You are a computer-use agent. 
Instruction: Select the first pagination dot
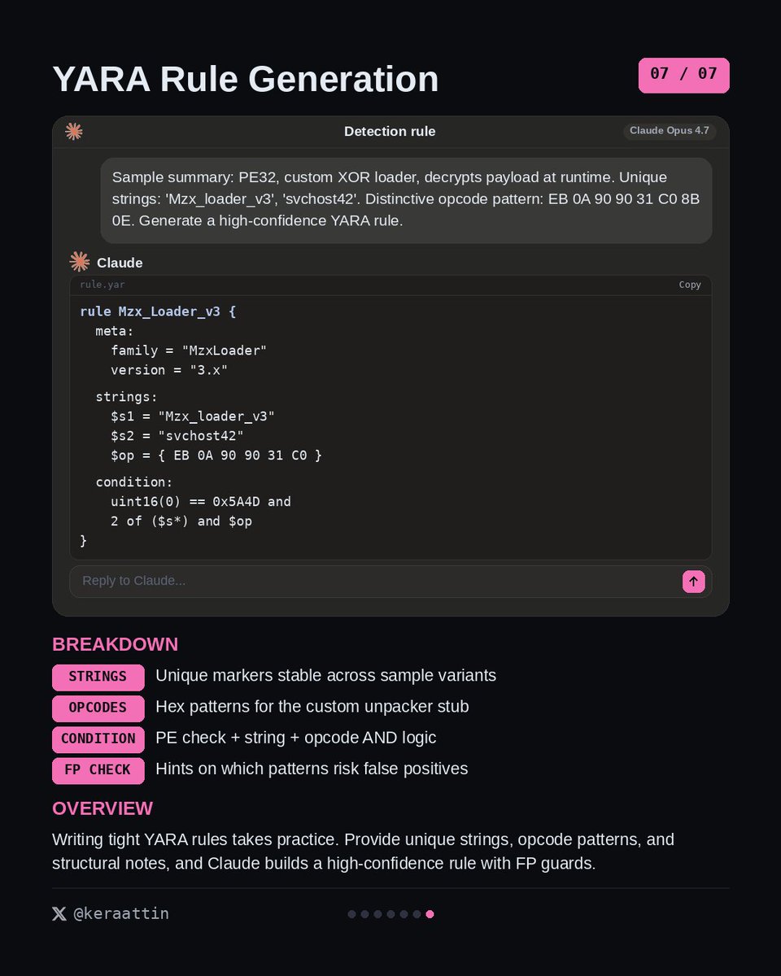point(351,914)
